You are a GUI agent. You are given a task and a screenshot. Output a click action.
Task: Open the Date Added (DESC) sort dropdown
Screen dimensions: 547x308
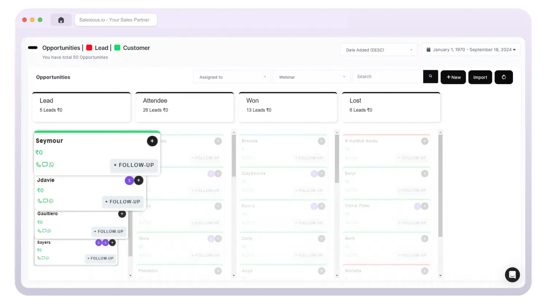tap(378, 50)
